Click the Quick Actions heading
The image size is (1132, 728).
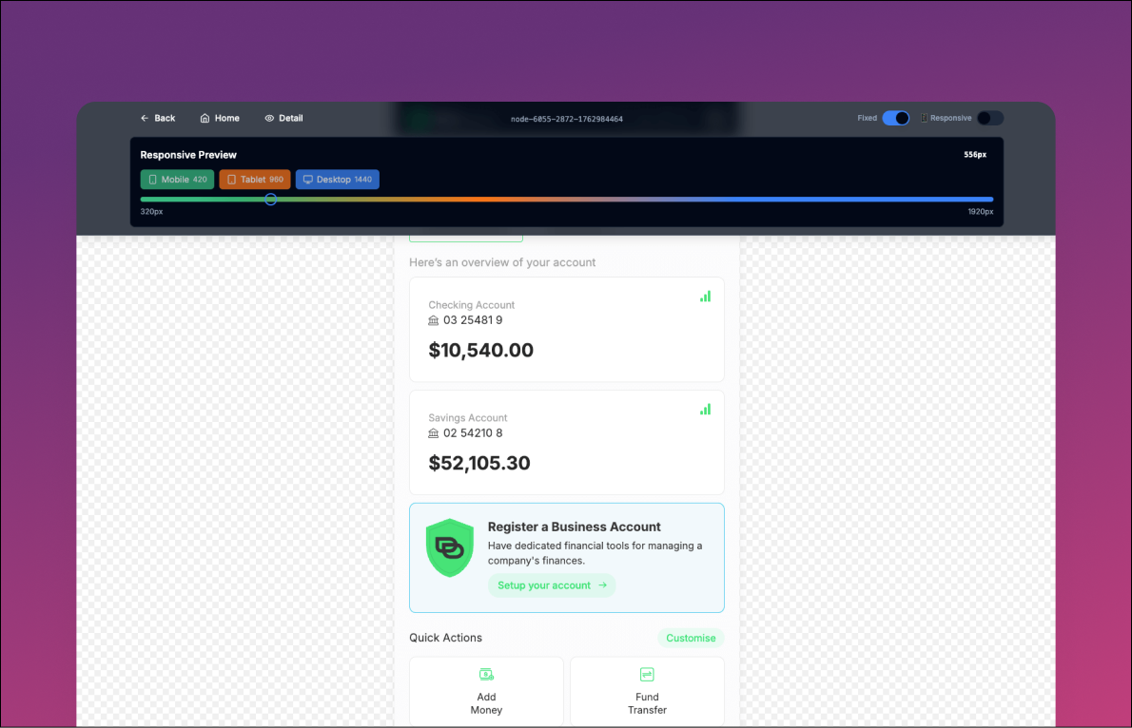pyautogui.click(x=445, y=638)
